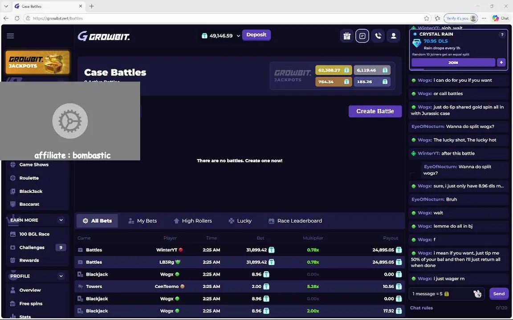Click the Challenges count badge 9
This screenshot has height=320, width=513.
[x=61, y=248]
